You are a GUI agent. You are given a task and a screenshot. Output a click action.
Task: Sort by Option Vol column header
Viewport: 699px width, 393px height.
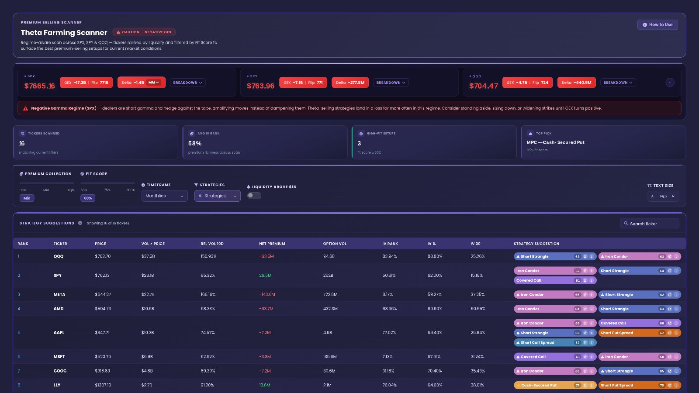[x=335, y=244]
